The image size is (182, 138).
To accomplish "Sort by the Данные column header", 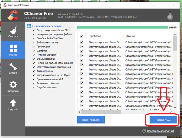I will [149, 36].
